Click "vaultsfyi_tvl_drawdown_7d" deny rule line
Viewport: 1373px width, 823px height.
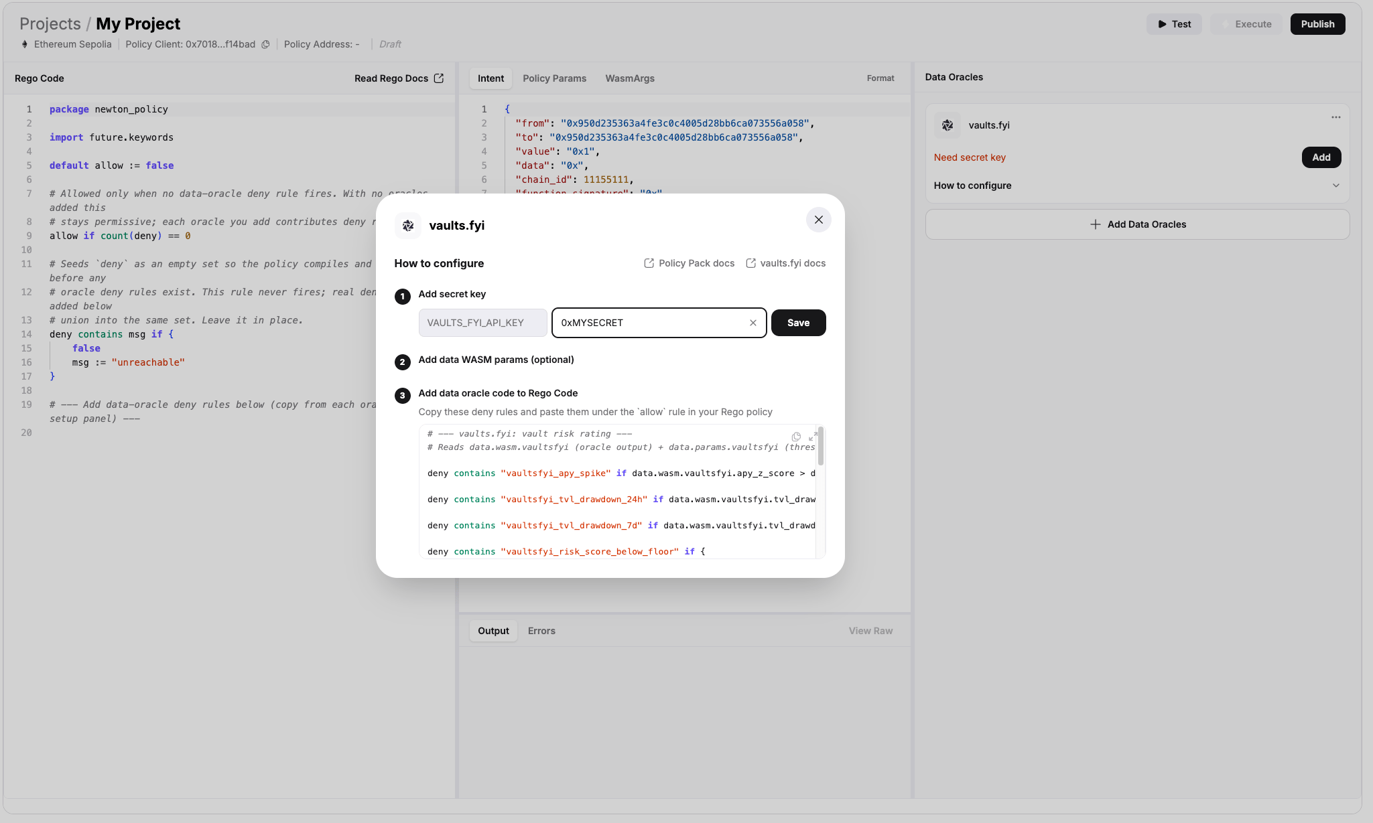click(621, 526)
